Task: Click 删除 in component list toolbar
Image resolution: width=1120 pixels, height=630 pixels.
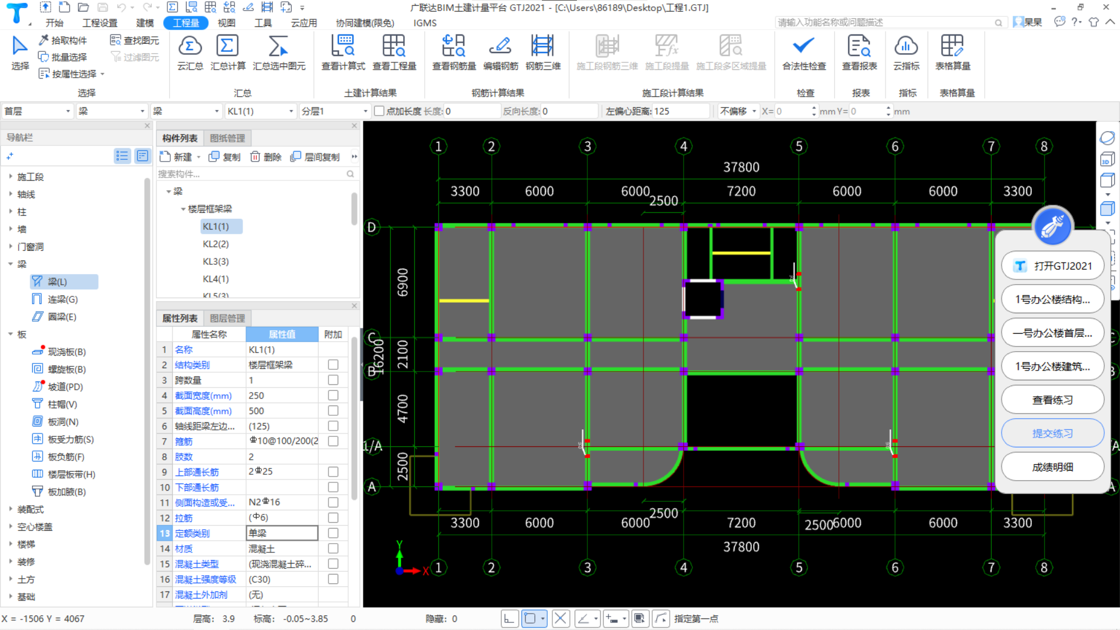Action: (x=266, y=157)
